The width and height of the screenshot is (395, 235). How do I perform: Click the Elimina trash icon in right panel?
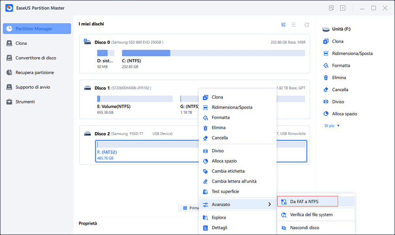(326, 78)
